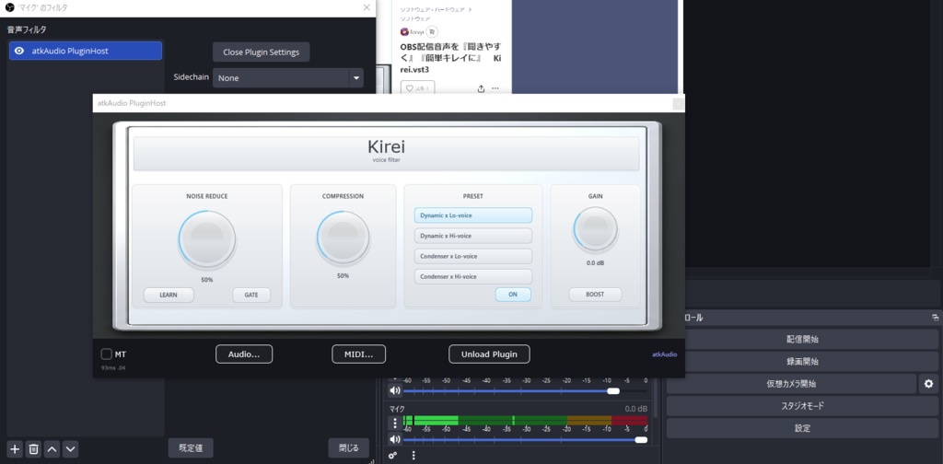
Task: Expand the ソフトウェア・ハードウェア breadcrumb chevron
Action: tap(470, 9)
